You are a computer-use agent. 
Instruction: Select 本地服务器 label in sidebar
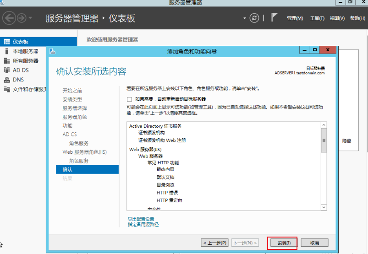[x=26, y=51]
